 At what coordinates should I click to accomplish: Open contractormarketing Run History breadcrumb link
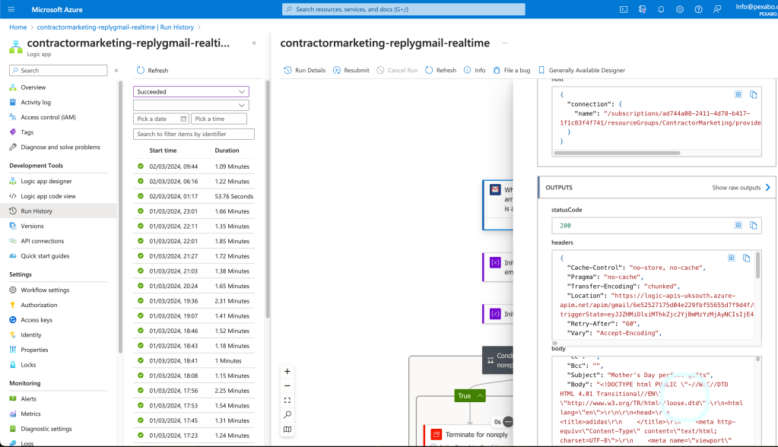(115, 27)
